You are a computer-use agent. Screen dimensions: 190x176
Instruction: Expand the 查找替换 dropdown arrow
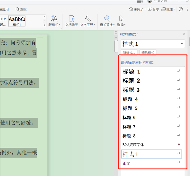point(114,25)
